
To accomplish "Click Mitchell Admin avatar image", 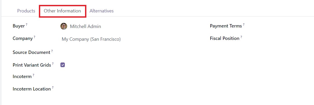I will (64, 26).
